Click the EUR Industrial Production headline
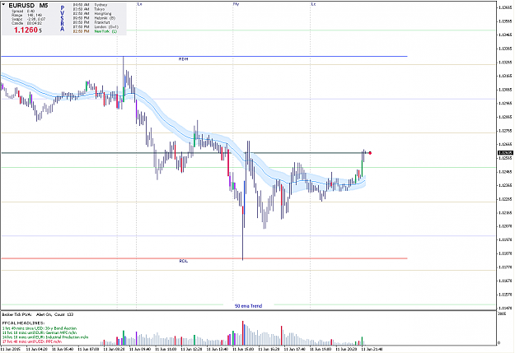Image resolution: width=515 pixels, height=353 pixels. (45, 337)
